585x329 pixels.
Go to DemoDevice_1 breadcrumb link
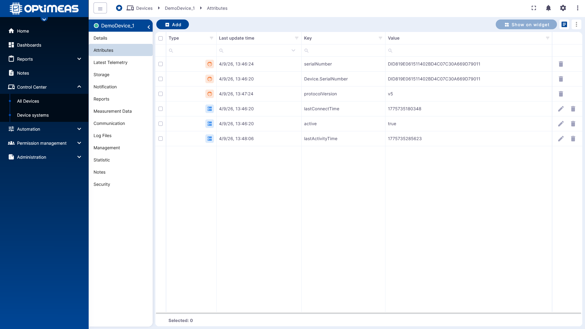180,8
